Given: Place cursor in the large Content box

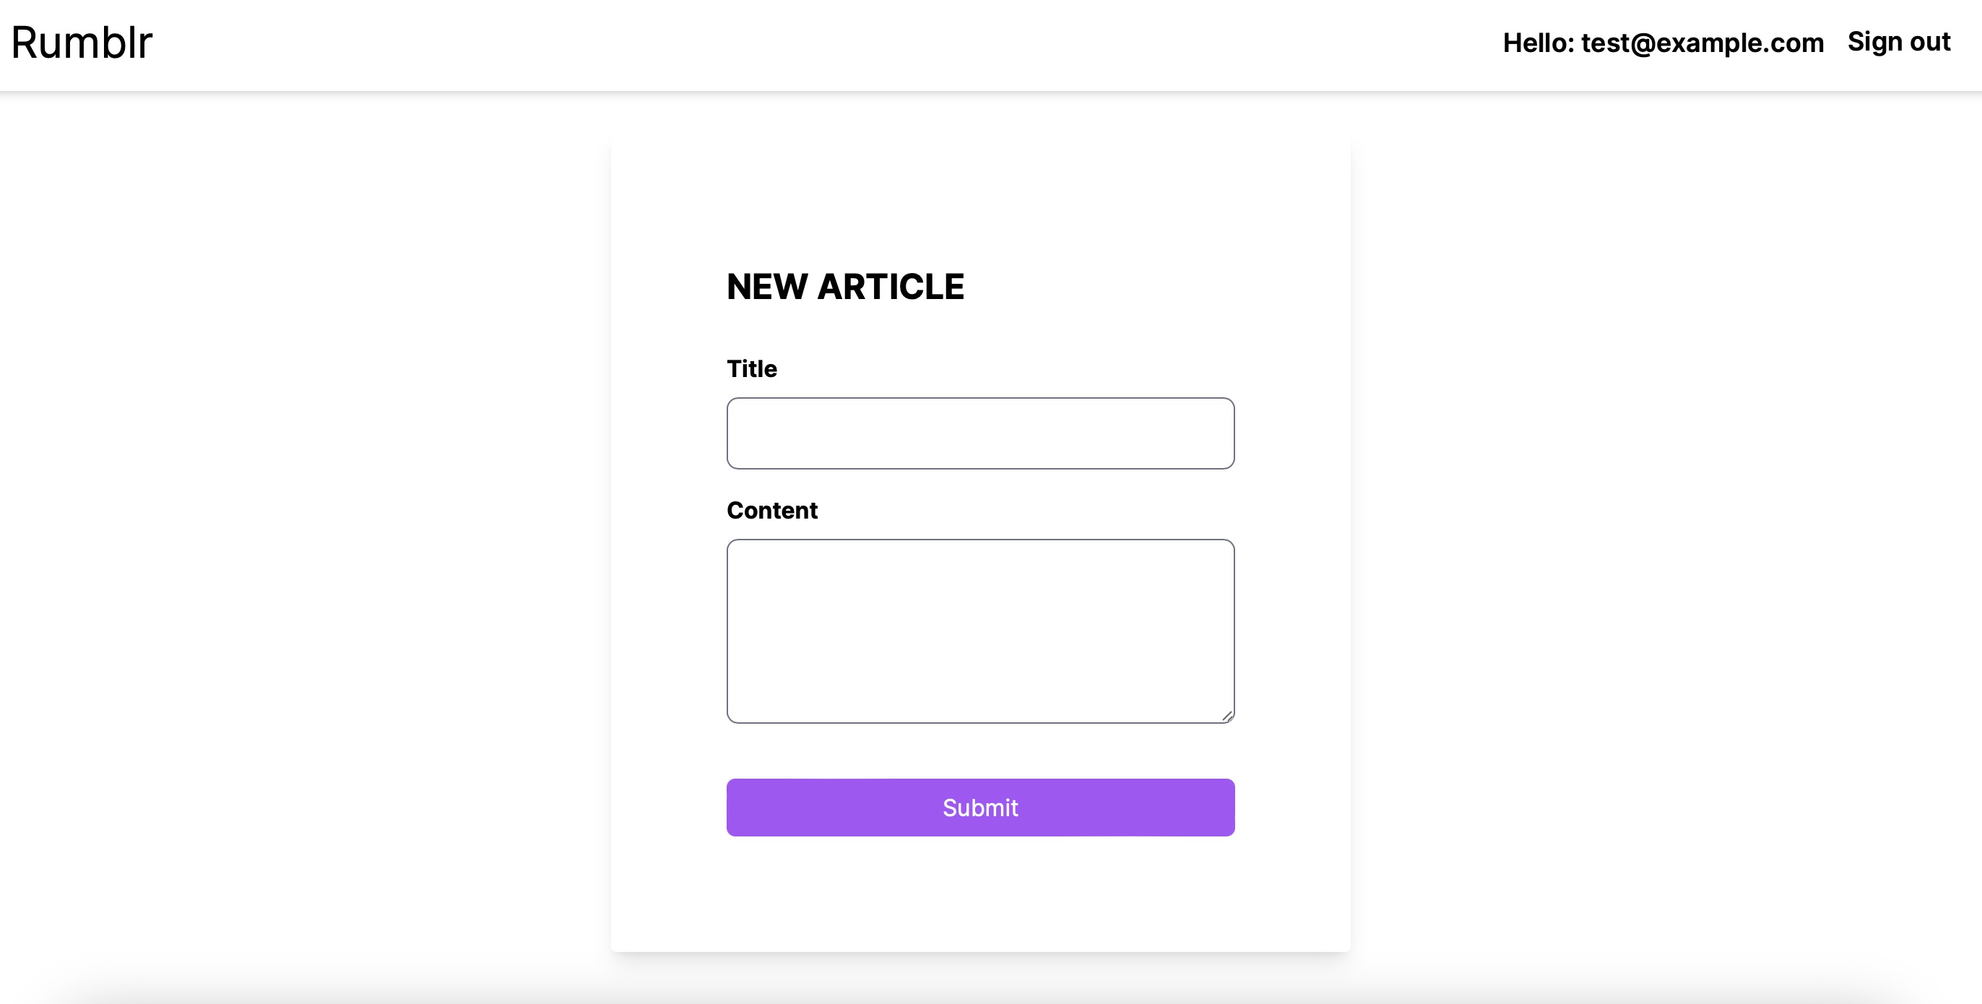Looking at the screenshot, I should click(x=980, y=631).
